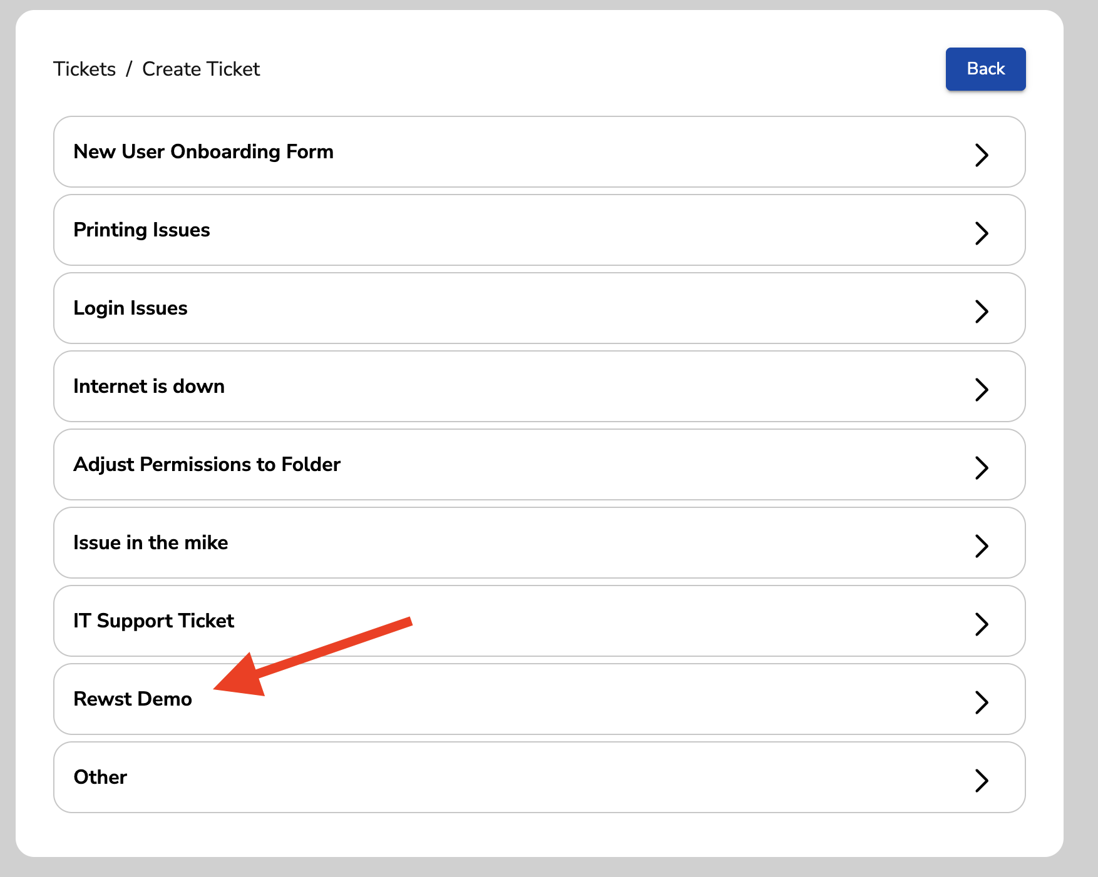The image size is (1098, 877).
Task: Pick the Issue in the mike label
Action: pos(150,542)
